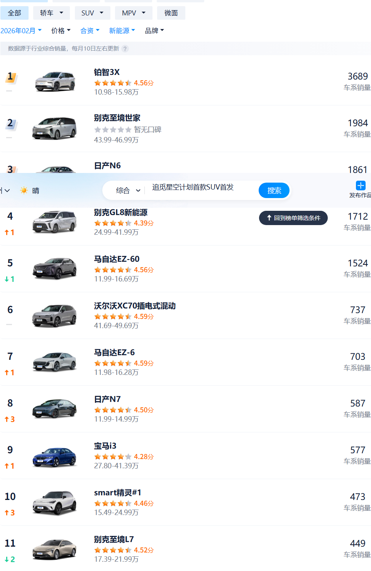Image resolution: width=371 pixels, height=571 pixels.
Task: Click the 4.56分 rating of 铂智3X
Action: coord(144,83)
